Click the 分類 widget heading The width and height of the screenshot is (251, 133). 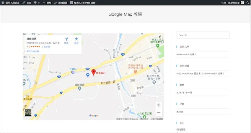(182, 104)
